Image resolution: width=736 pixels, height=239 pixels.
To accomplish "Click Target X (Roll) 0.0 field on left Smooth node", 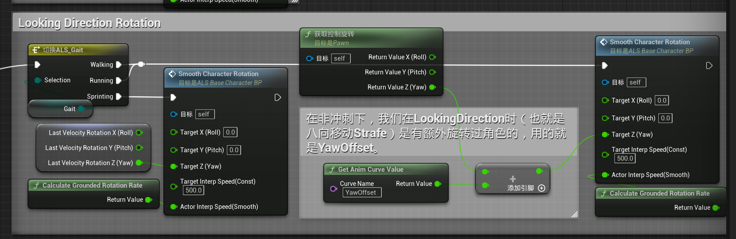I will click(231, 132).
